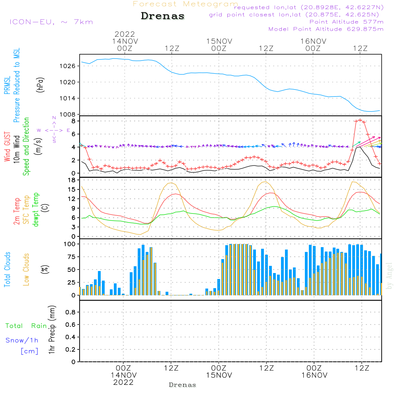The image size is (398, 398).
Task: Click the 0.6 precipitation axis value
Action: [70, 325]
